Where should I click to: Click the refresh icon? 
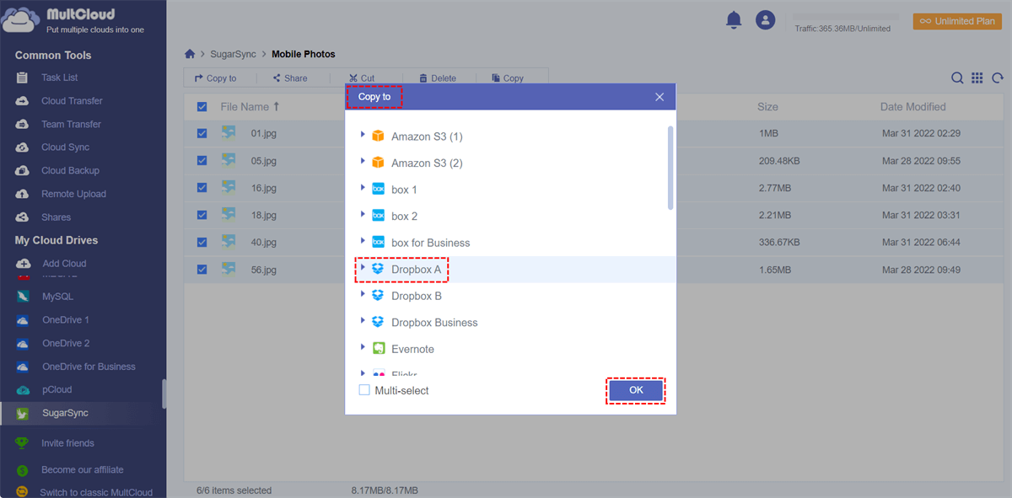(x=998, y=78)
